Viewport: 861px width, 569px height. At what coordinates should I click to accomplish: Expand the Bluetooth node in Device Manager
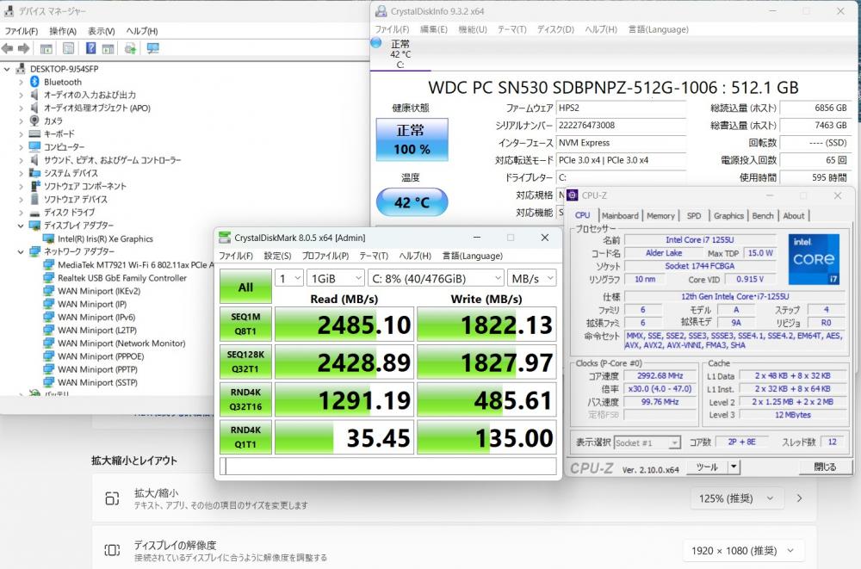(22, 82)
